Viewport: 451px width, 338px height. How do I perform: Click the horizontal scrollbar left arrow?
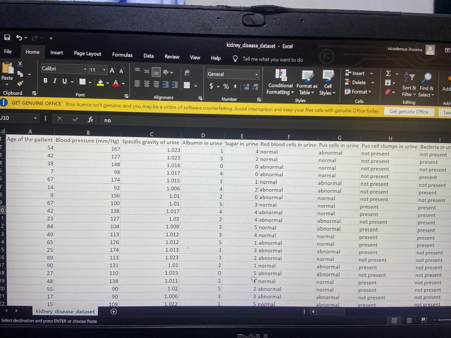click(x=313, y=312)
